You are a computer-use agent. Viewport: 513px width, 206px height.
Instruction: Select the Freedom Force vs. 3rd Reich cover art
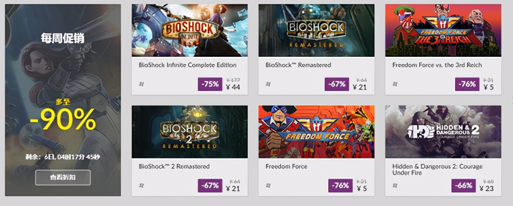pos(443,30)
